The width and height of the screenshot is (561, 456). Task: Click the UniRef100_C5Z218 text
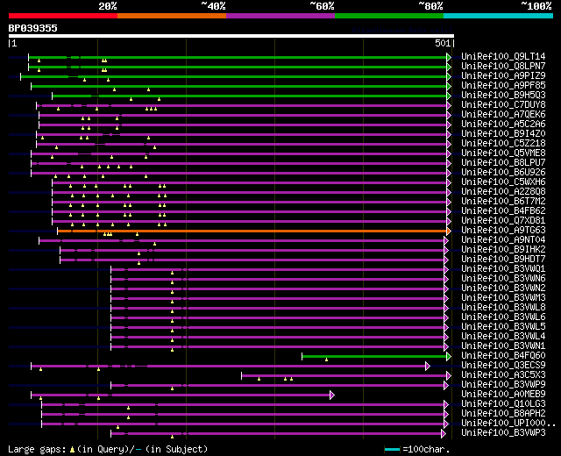(503, 144)
